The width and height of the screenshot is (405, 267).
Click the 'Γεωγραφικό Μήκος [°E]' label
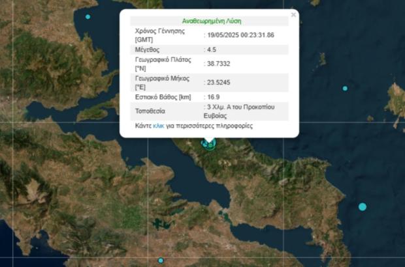tap(161, 83)
